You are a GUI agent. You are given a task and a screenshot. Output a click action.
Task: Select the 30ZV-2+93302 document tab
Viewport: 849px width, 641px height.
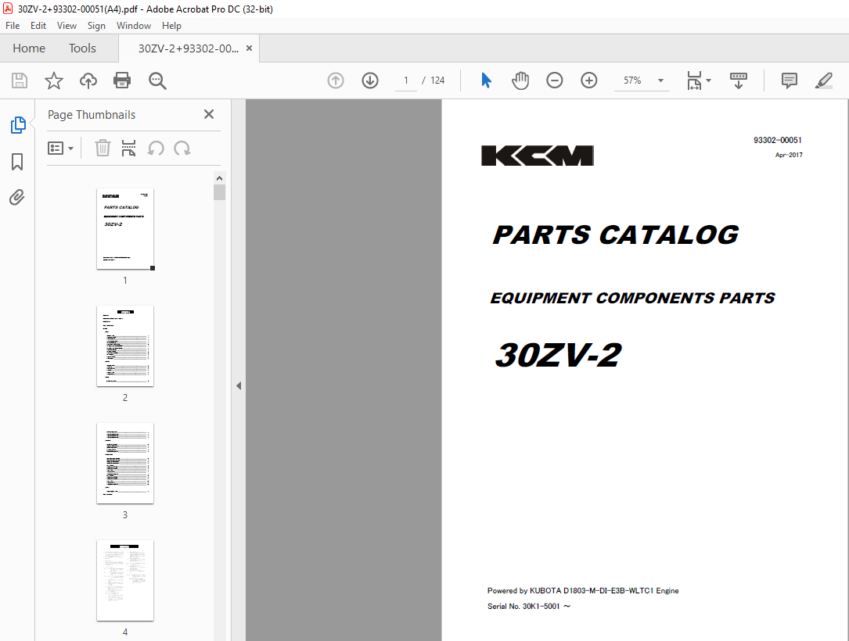point(189,48)
